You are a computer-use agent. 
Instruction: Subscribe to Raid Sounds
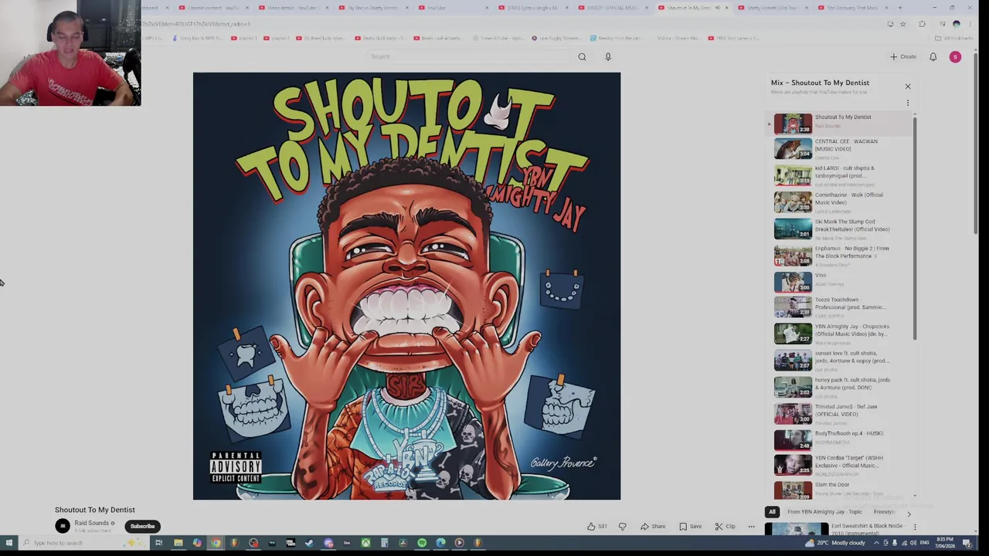pyautogui.click(x=142, y=526)
